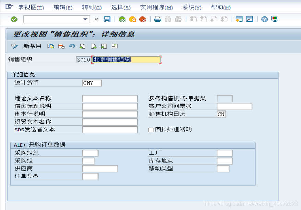Viewport: 301px width, 210px height.
Task: Open the command field dropdown arrow
Action: click(85, 19)
